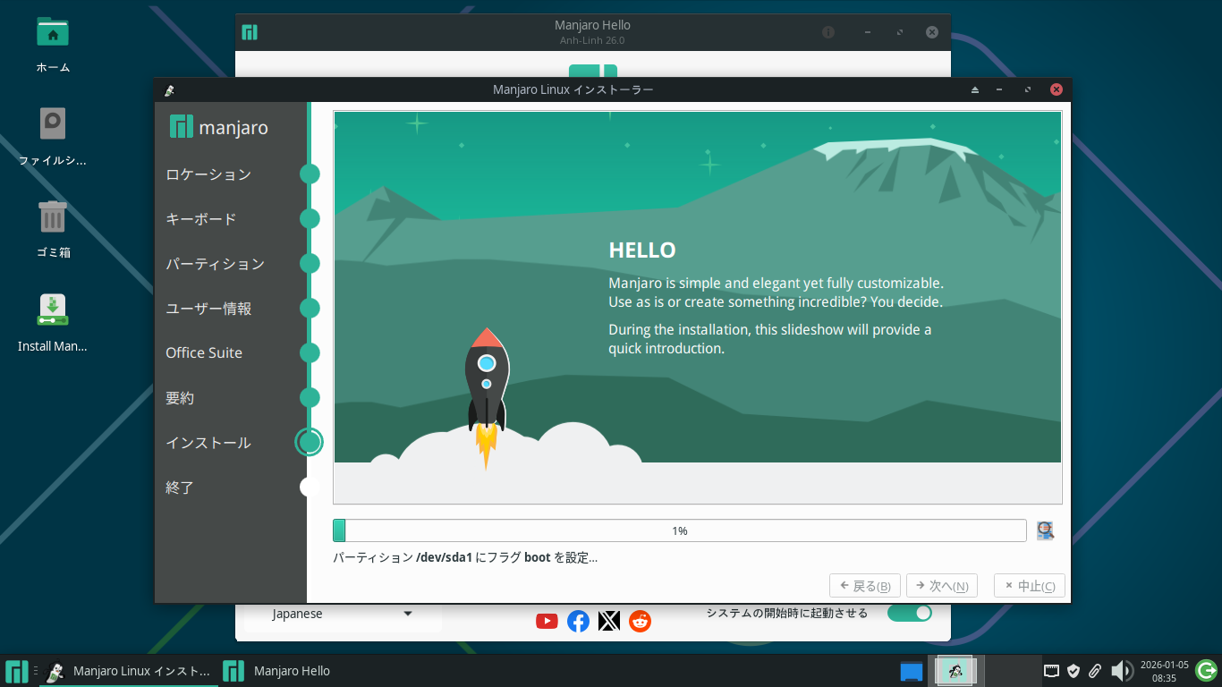1222x687 pixels.
Task: Open the Manjaro application menu in taskbar
Action: 16,671
